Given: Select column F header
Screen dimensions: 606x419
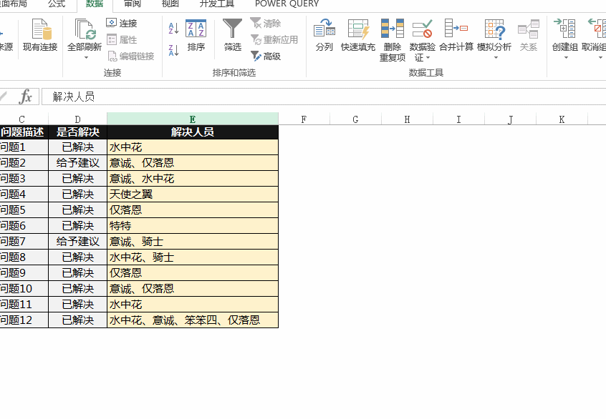Looking at the screenshot, I should (x=304, y=119).
